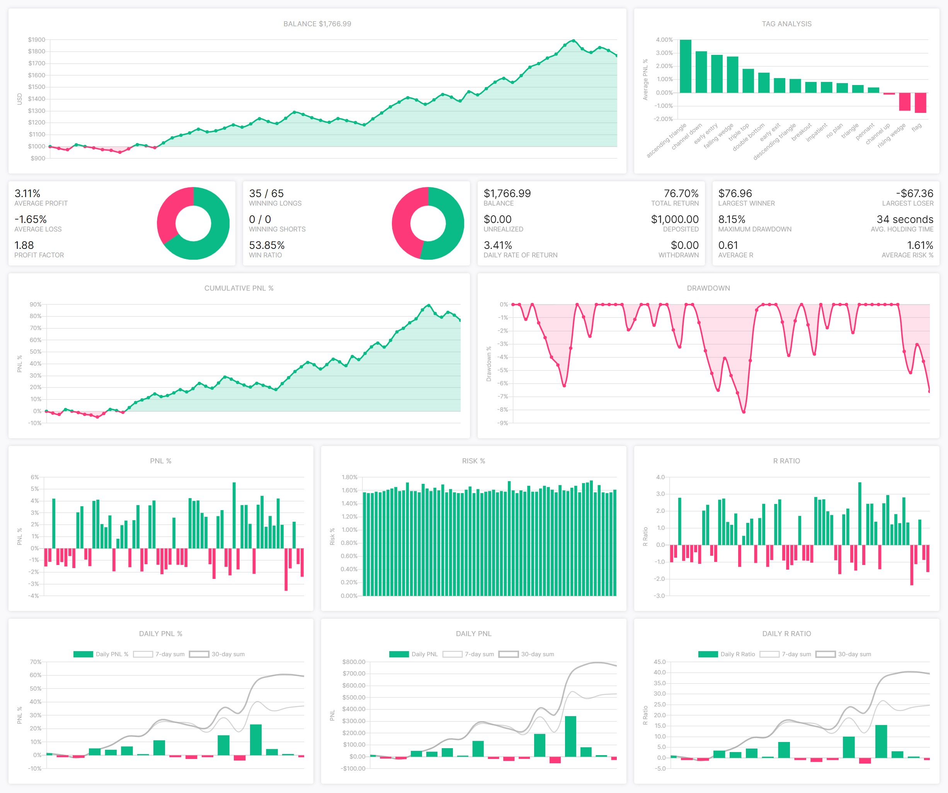The height and width of the screenshot is (793, 948).
Task: Toggle 30-day sum in Daily R Ratio chart
Action: (x=843, y=654)
